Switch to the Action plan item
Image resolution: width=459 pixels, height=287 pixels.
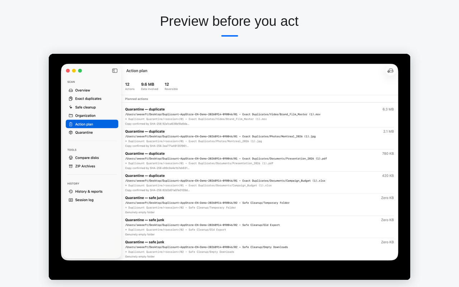92,124
